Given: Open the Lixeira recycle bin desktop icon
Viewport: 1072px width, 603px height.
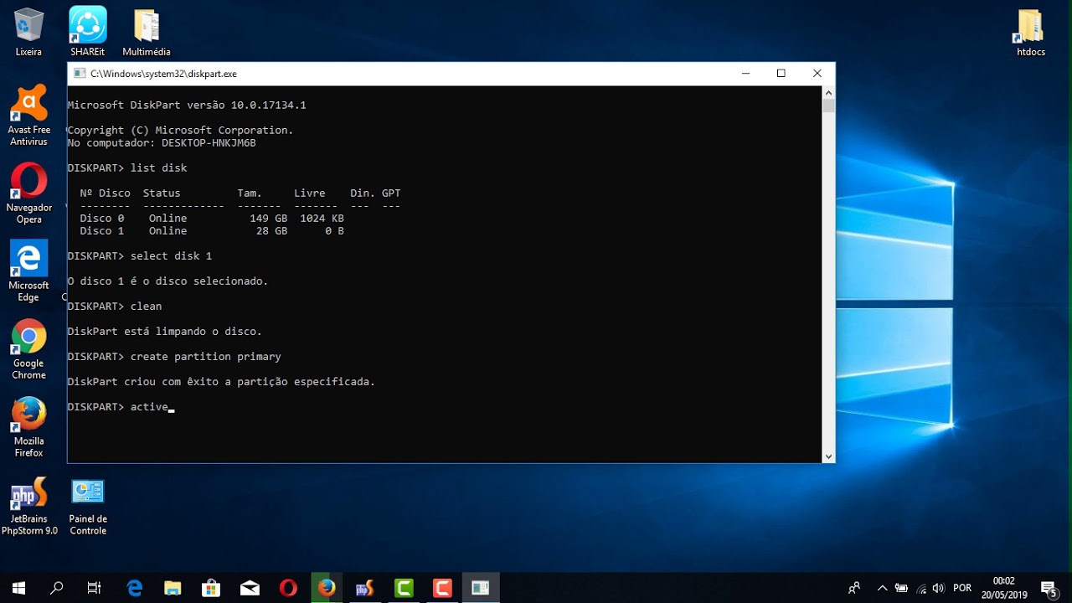Looking at the screenshot, I should pos(28,32).
